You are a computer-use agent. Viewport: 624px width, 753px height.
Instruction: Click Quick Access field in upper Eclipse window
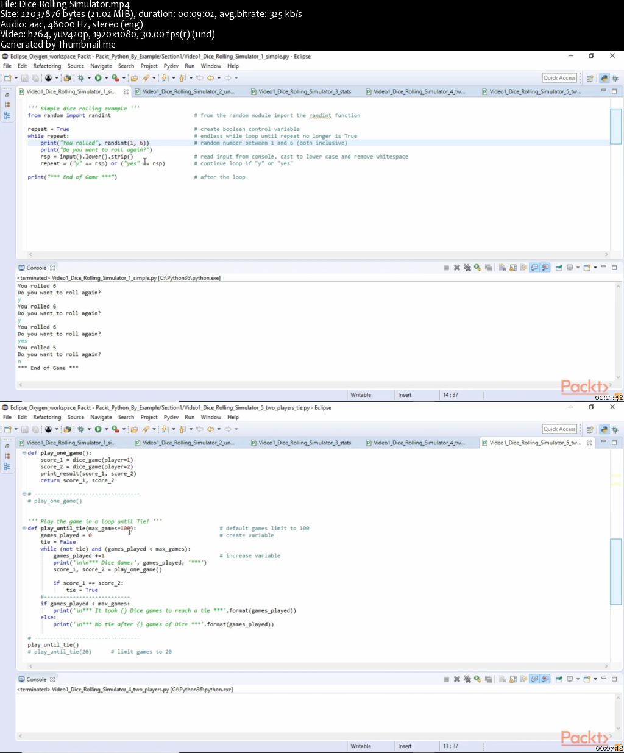coord(559,78)
